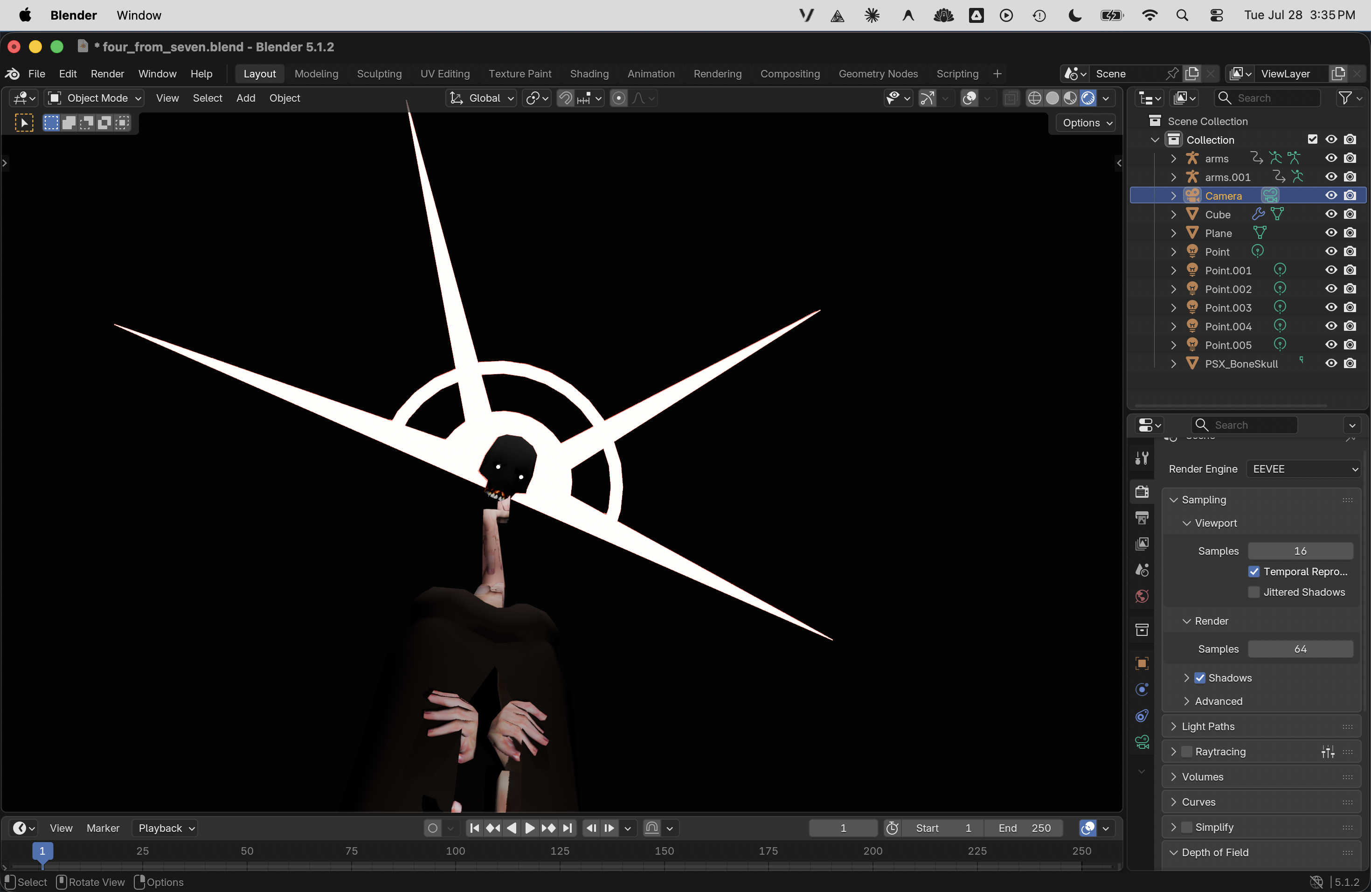Open the Playback dropdown in timeline

[x=166, y=828]
